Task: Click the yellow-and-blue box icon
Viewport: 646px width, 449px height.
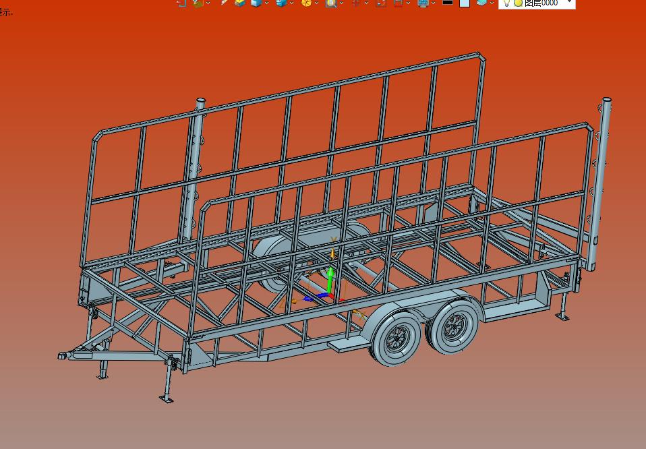Action: click(x=240, y=3)
